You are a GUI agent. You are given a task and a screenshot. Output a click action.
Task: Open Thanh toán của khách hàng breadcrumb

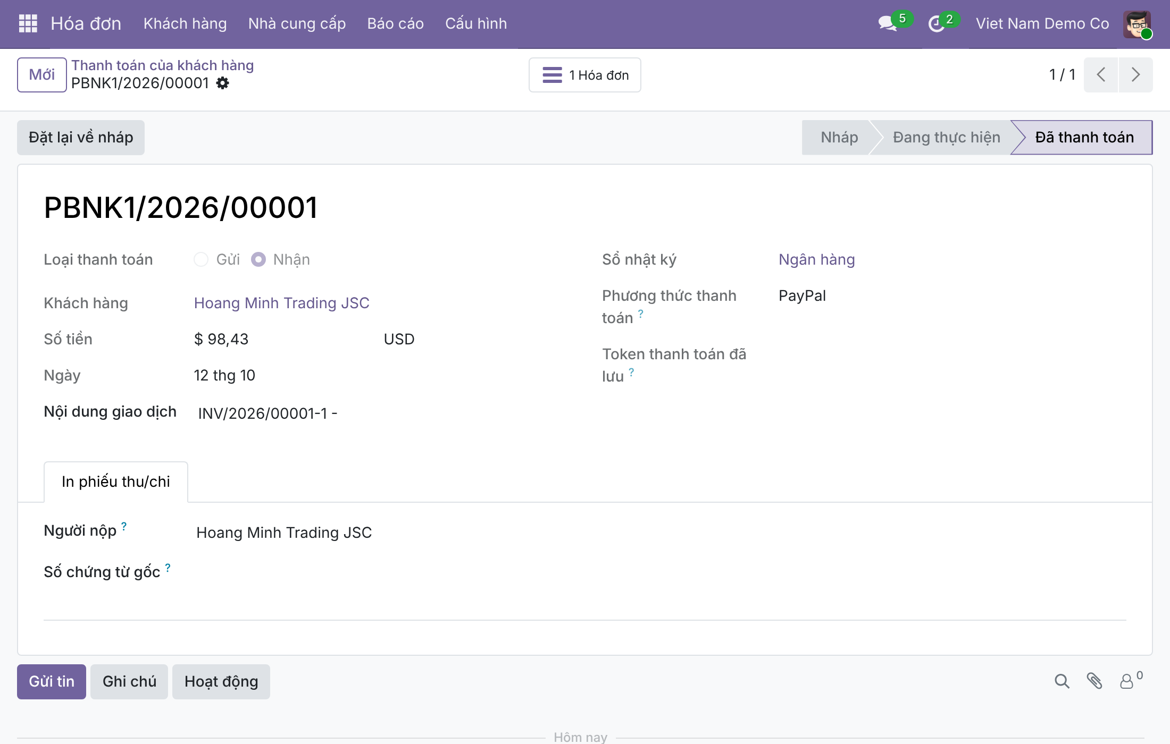tap(163, 65)
